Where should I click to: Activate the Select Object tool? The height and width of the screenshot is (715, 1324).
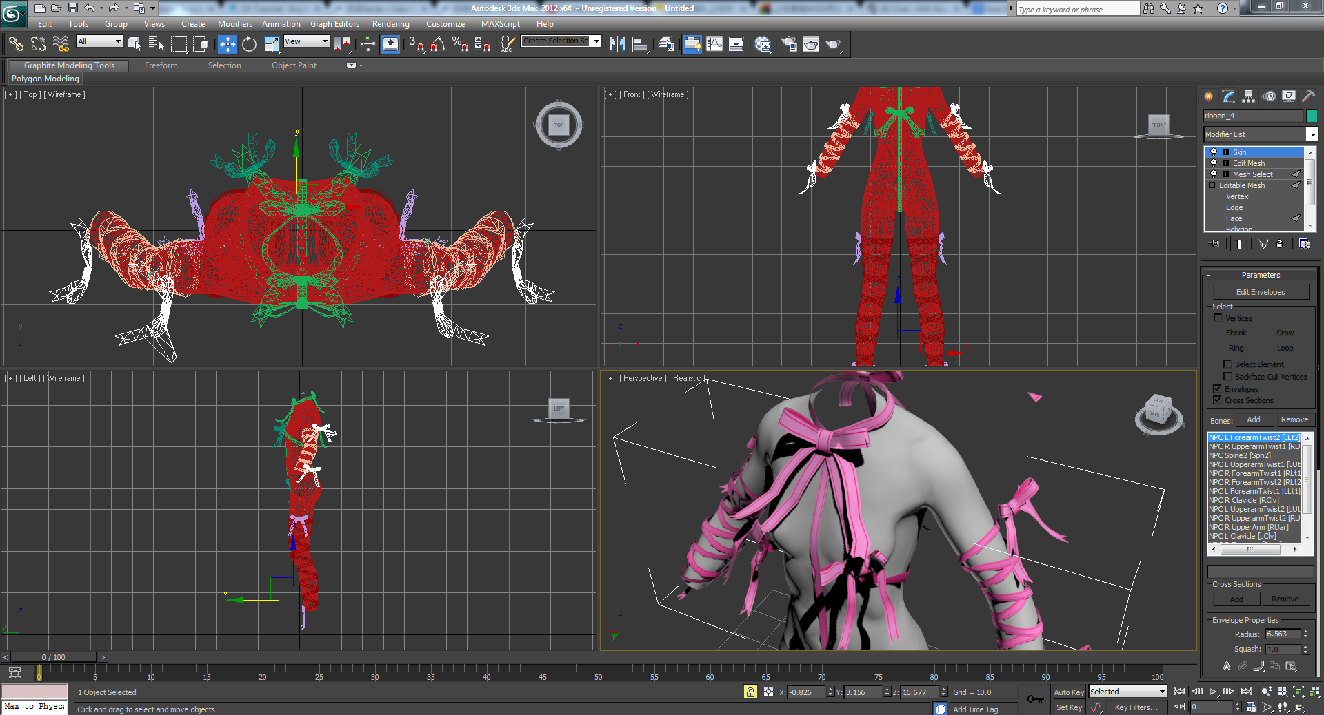pos(134,44)
